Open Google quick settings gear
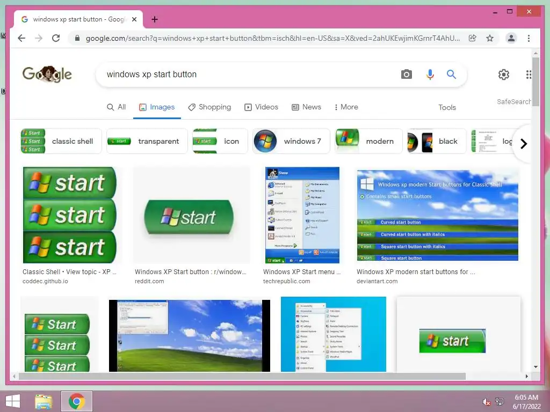Viewport: 550px width, 412px height. point(504,74)
